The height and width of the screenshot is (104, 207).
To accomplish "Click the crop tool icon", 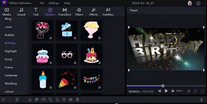I will (50, 100).
